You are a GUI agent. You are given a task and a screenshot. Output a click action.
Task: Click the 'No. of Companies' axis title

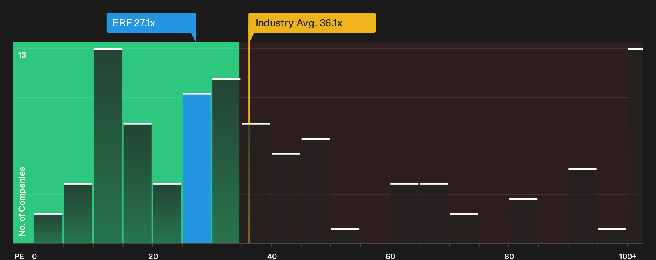point(22,202)
